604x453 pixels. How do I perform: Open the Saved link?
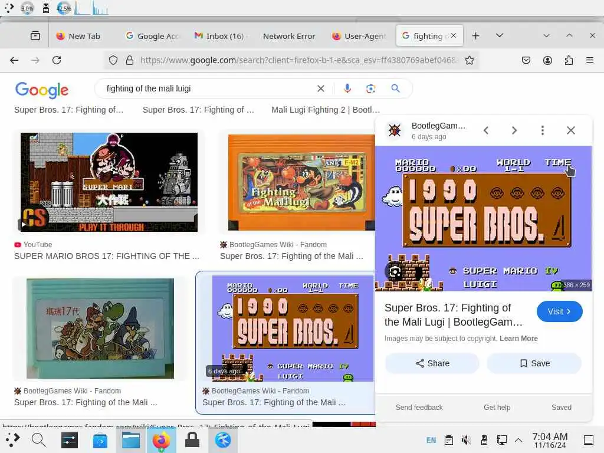tap(562, 407)
